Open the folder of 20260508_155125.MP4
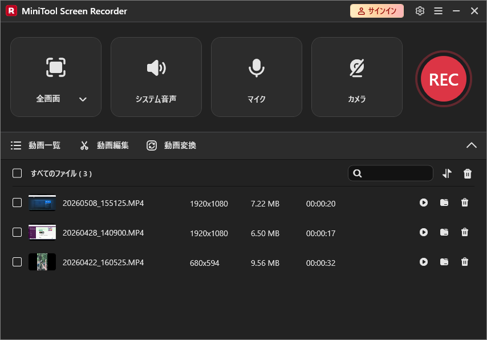 tap(444, 203)
